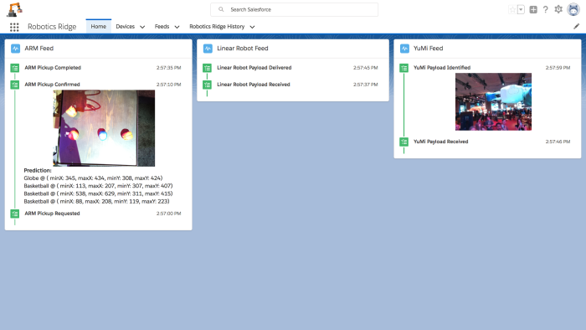
Task: Select the Home tab
Action: [98, 27]
